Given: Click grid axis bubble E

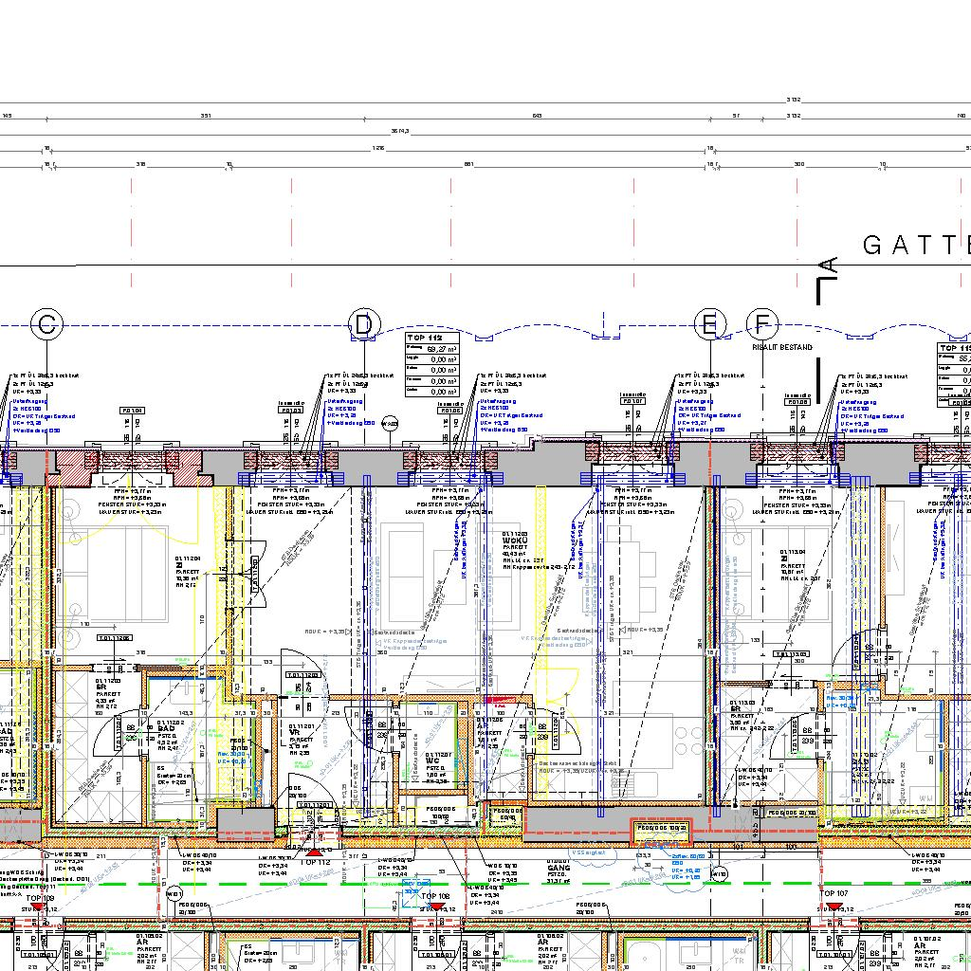Looking at the screenshot, I should click(x=709, y=325).
